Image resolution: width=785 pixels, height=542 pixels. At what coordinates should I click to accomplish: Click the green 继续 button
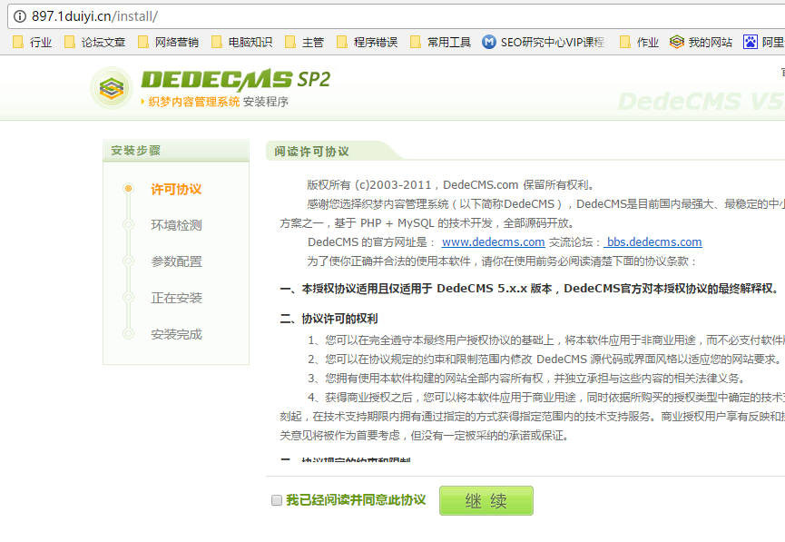point(486,500)
